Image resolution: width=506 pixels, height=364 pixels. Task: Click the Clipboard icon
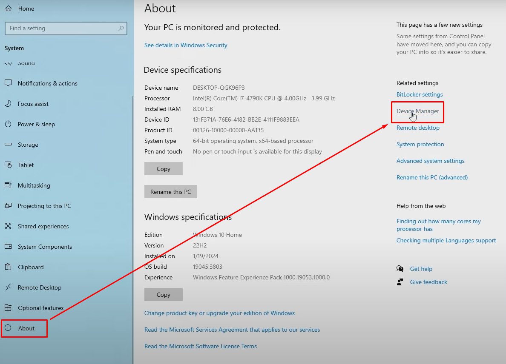8,267
